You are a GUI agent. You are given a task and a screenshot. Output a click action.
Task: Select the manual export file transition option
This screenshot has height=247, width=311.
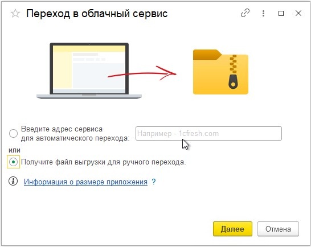(x=13, y=162)
